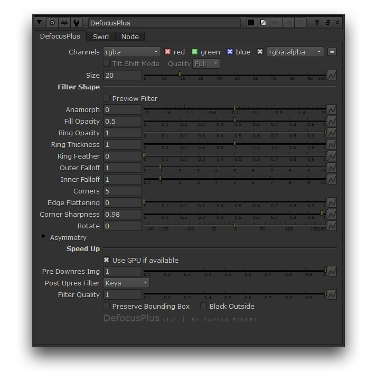Viewport: 377px width, 388px height.
Task: Tick the Black Outside checkbox
Action: 204,306
